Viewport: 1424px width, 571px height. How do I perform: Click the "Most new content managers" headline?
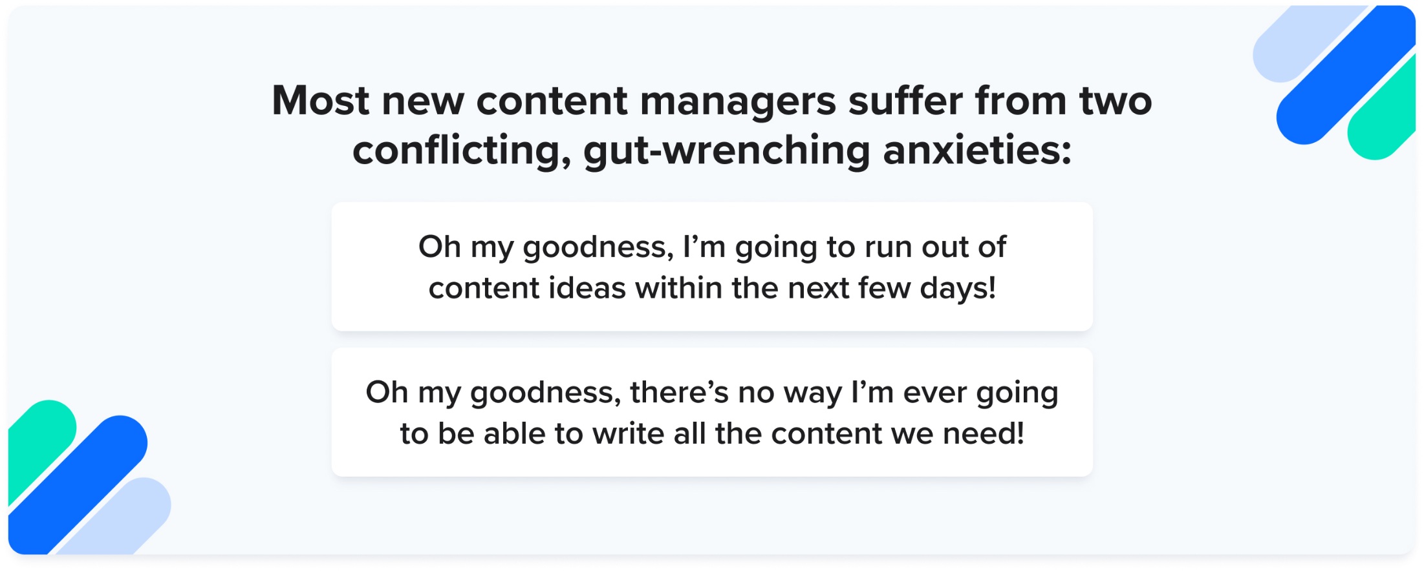[711, 101]
